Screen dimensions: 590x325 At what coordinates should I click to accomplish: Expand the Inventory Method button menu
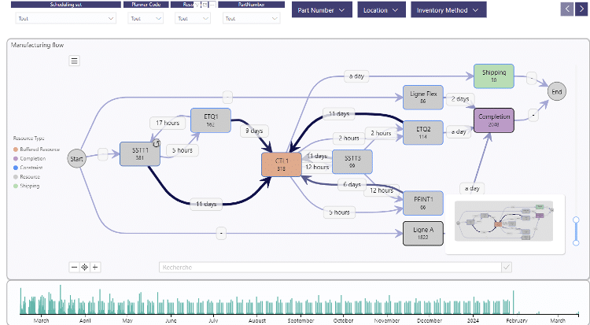(448, 9)
